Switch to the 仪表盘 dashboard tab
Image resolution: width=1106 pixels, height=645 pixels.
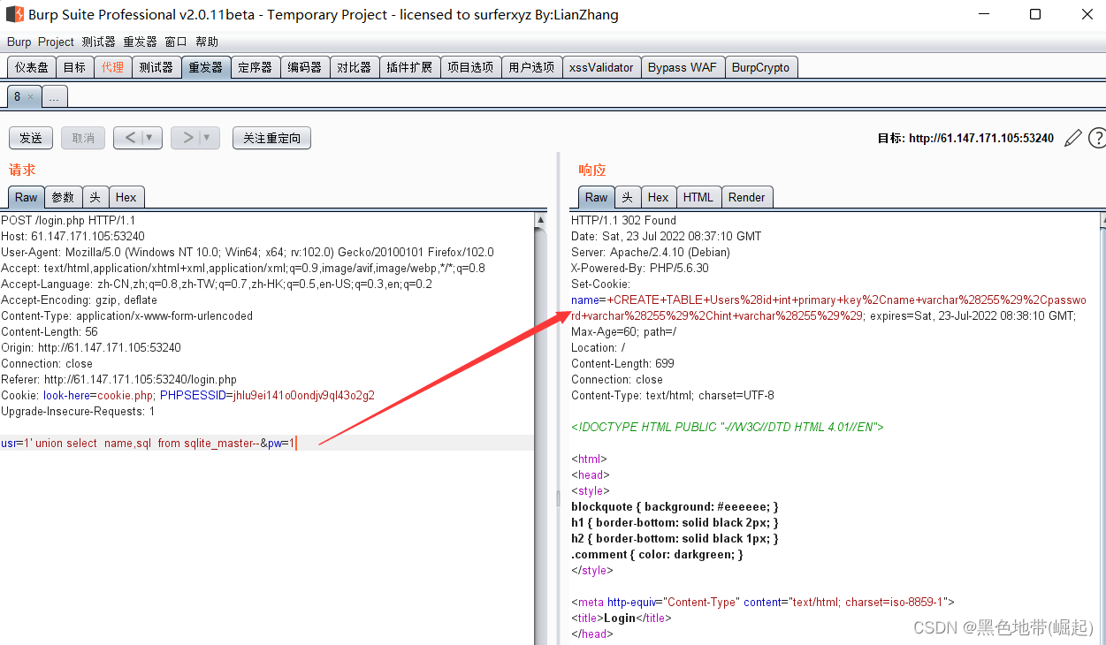click(32, 67)
